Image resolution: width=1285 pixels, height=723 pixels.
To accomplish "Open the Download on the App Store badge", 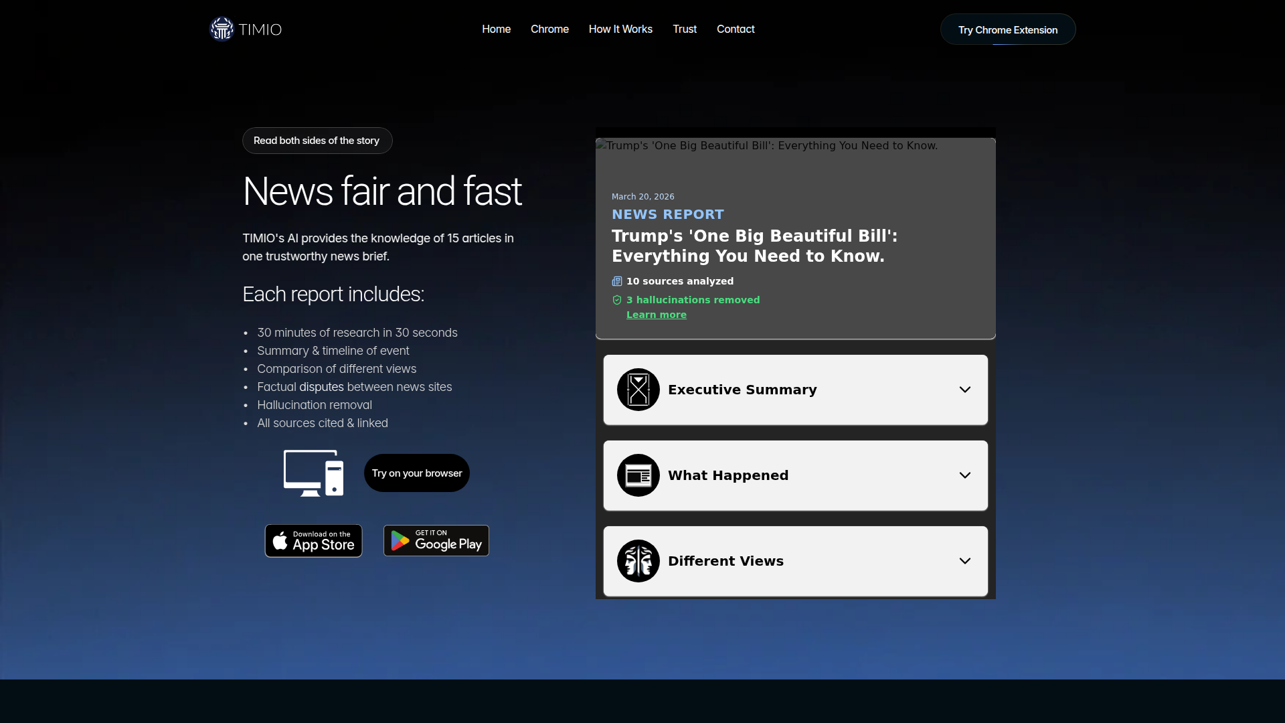I will pos(313,541).
